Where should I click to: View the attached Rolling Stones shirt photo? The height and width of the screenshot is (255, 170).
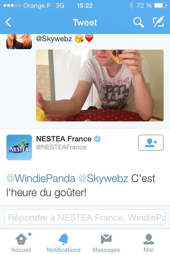click(100, 86)
